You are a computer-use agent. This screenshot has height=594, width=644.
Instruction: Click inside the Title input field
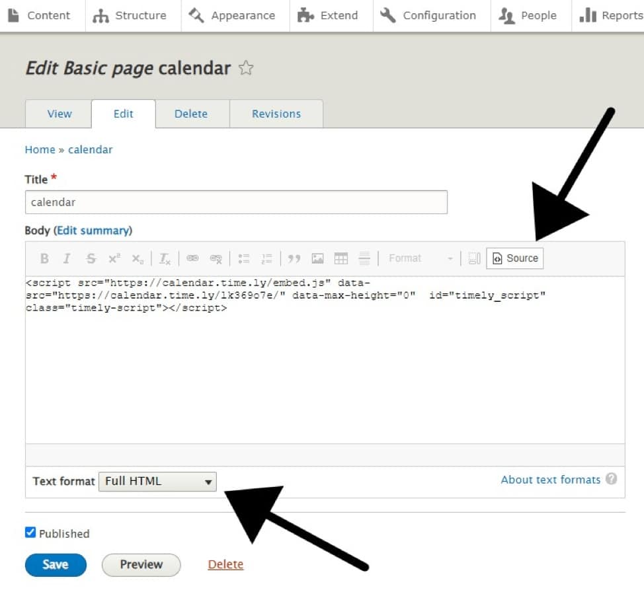pyautogui.click(x=236, y=202)
